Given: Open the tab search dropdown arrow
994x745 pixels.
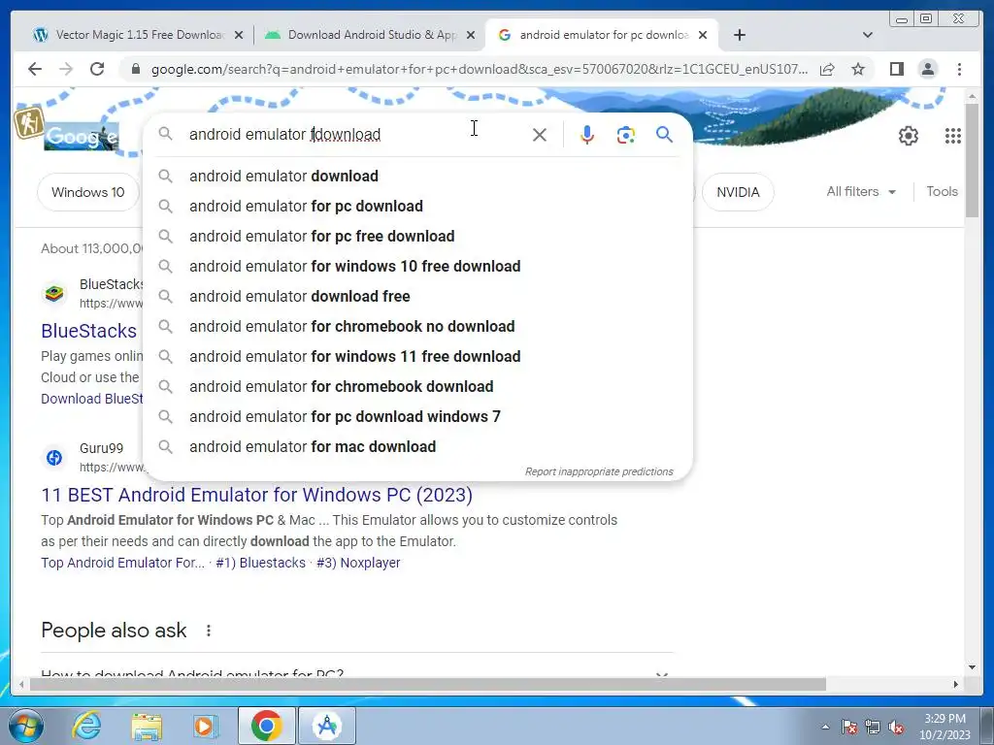Looking at the screenshot, I should tap(868, 35).
